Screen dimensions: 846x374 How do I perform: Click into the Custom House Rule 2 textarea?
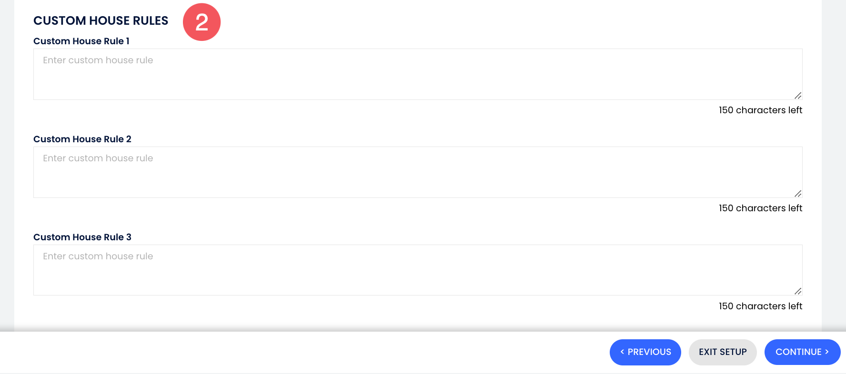(x=417, y=172)
